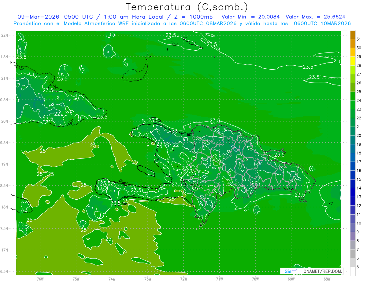The width and height of the screenshot is (367, 283).
Task: Click the '20N' latitude axis label
Action: (5, 121)
